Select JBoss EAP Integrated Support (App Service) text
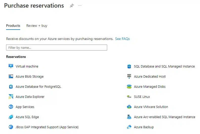Image resolution: width=200 pixels, height=134 pixels. [x=47, y=127]
